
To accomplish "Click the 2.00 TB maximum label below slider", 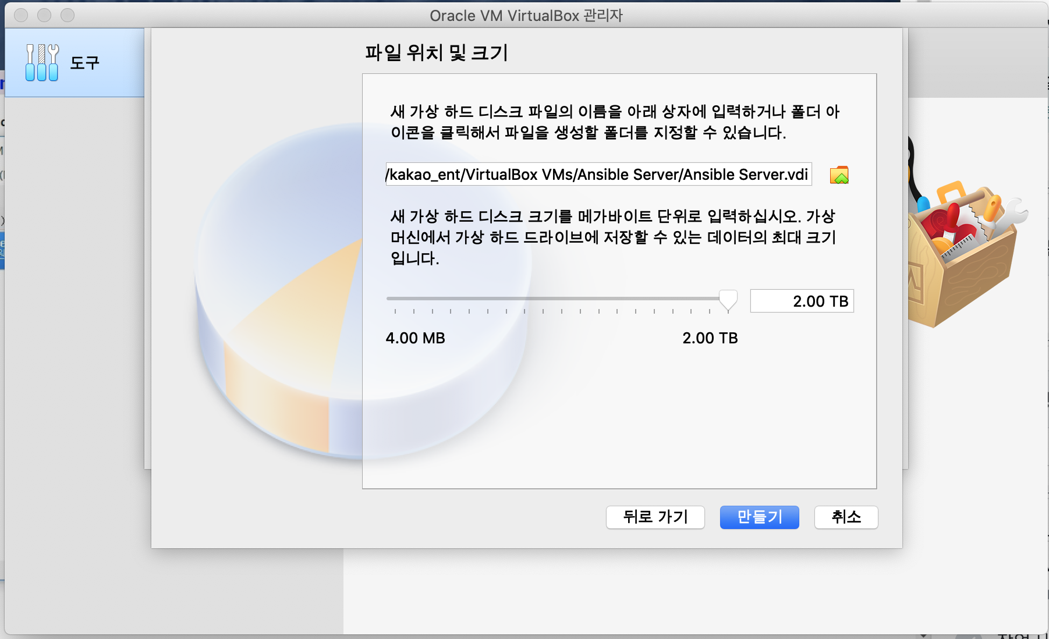I will click(710, 338).
